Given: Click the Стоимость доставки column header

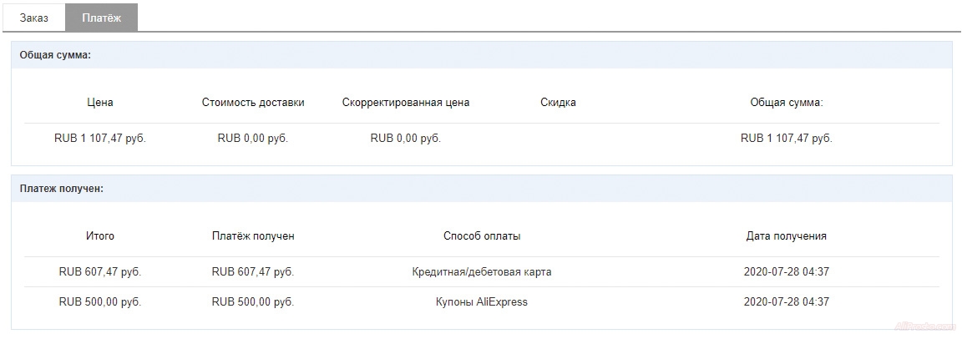Looking at the screenshot, I should pos(253,103).
